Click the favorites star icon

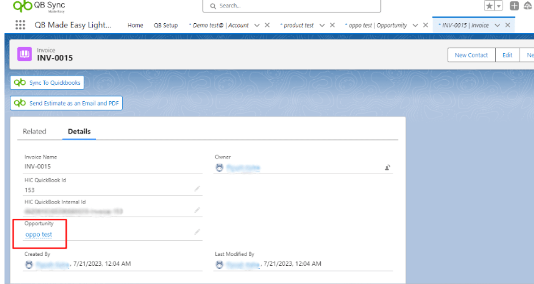[x=489, y=6]
